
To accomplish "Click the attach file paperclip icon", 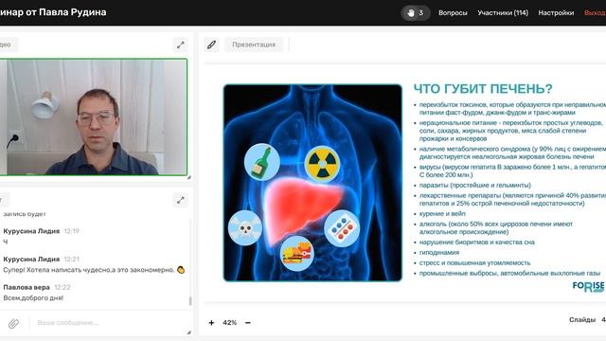I will pyautogui.click(x=13, y=323).
